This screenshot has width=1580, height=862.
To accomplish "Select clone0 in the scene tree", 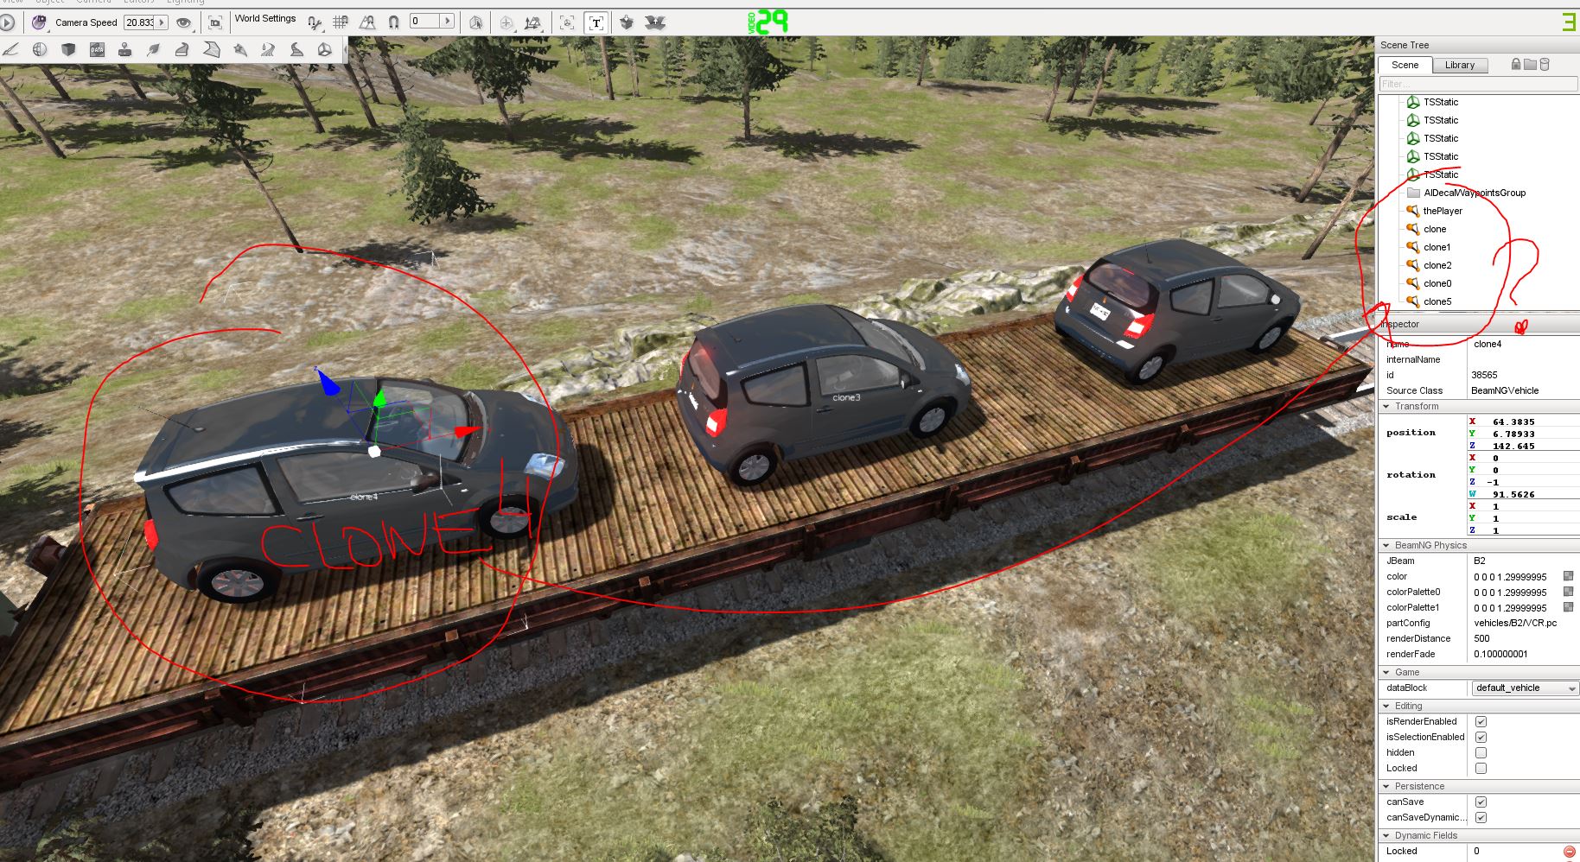I will point(1437,283).
